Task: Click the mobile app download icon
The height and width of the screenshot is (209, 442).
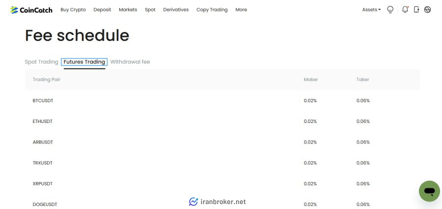Action: (x=416, y=10)
